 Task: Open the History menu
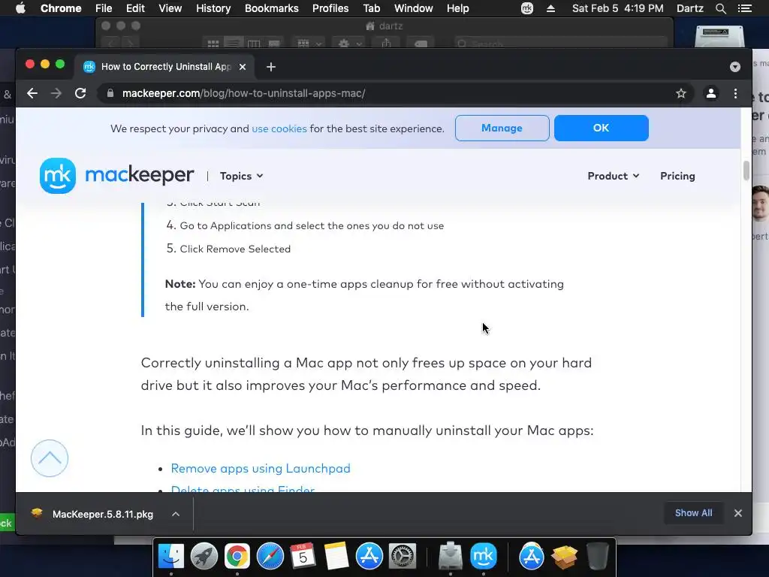coord(213,8)
